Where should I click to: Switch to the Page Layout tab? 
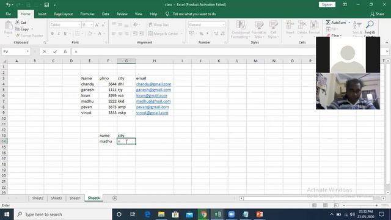pos(64,14)
